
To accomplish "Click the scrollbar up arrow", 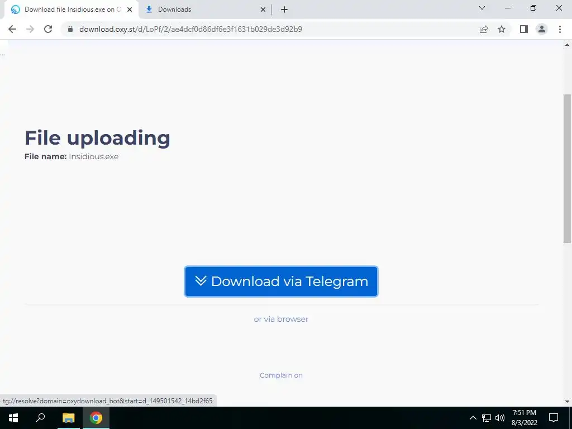I will click(x=568, y=45).
